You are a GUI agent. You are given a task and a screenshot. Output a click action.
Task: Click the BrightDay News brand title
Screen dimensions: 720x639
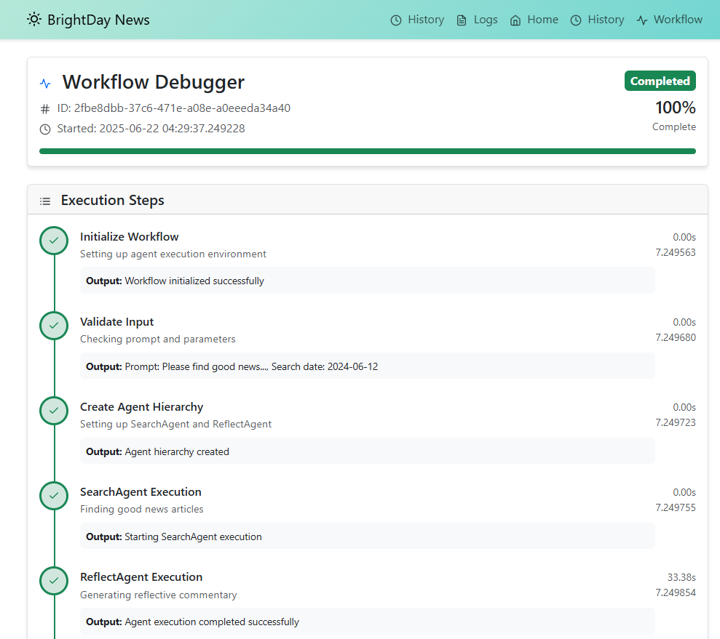tap(98, 20)
